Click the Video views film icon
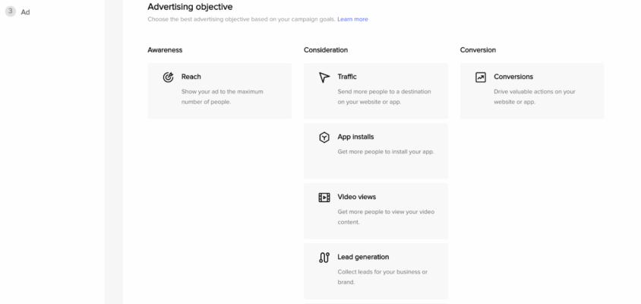The width and height of the screenshot is (641, 304). pos(324,198)
